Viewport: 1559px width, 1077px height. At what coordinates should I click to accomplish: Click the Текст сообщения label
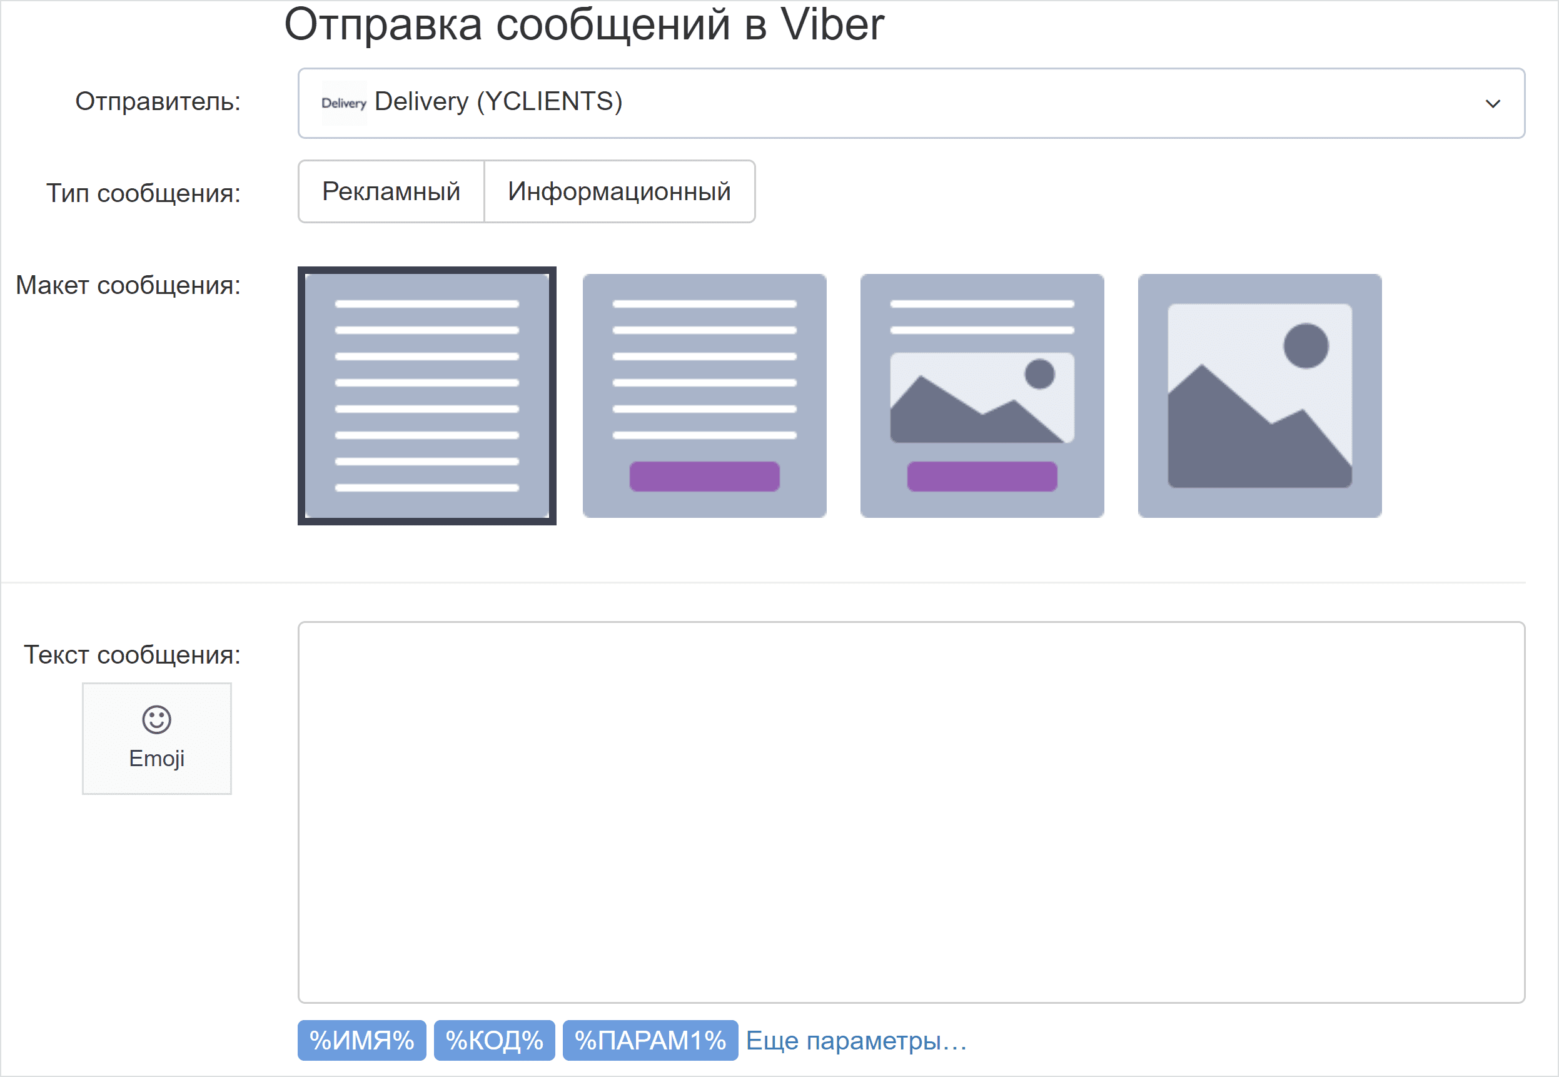(x=132, y=655)
